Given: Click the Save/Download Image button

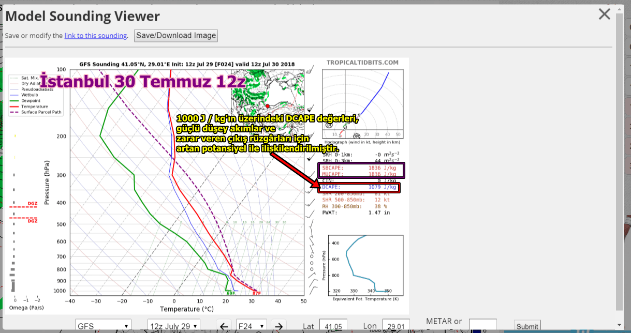Looking at the screenshot, I should click(x=176, y=36).
